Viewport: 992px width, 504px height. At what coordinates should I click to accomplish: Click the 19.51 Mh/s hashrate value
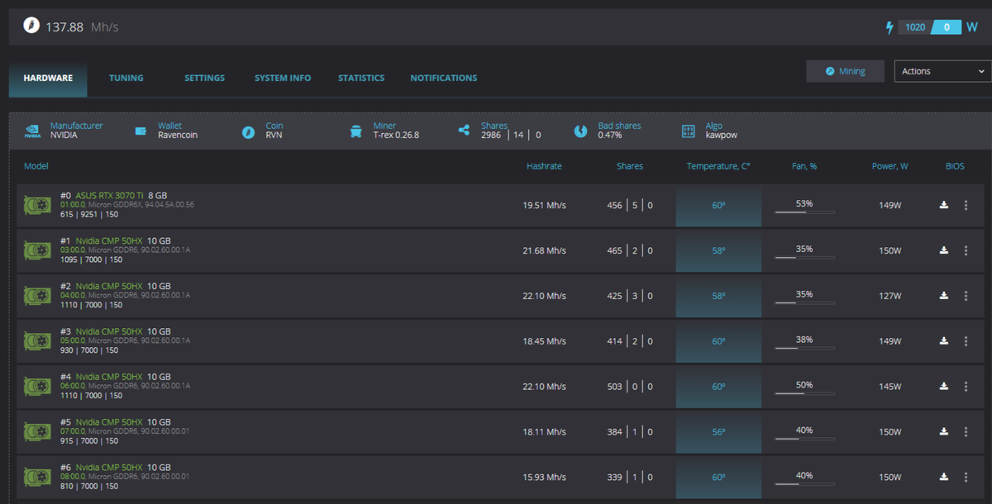click(544, 205)
